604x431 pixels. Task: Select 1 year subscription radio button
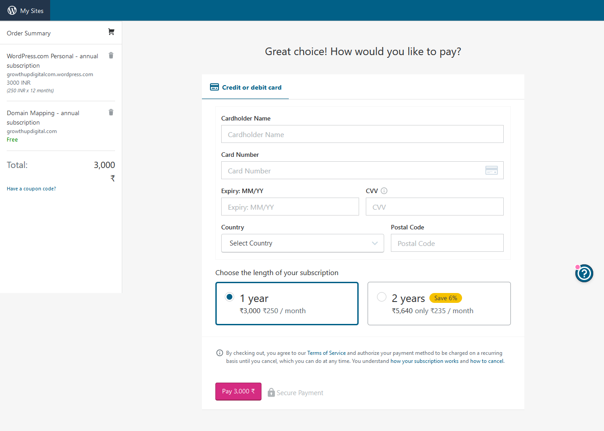point(230,297)
